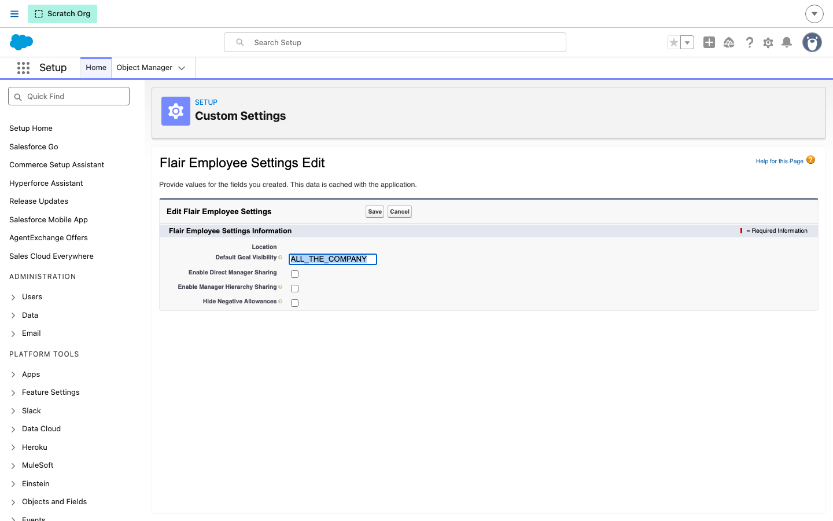Click the orange help icon beside Help for this Page
This screenshot has width=833, height=521.
[810, 160]
